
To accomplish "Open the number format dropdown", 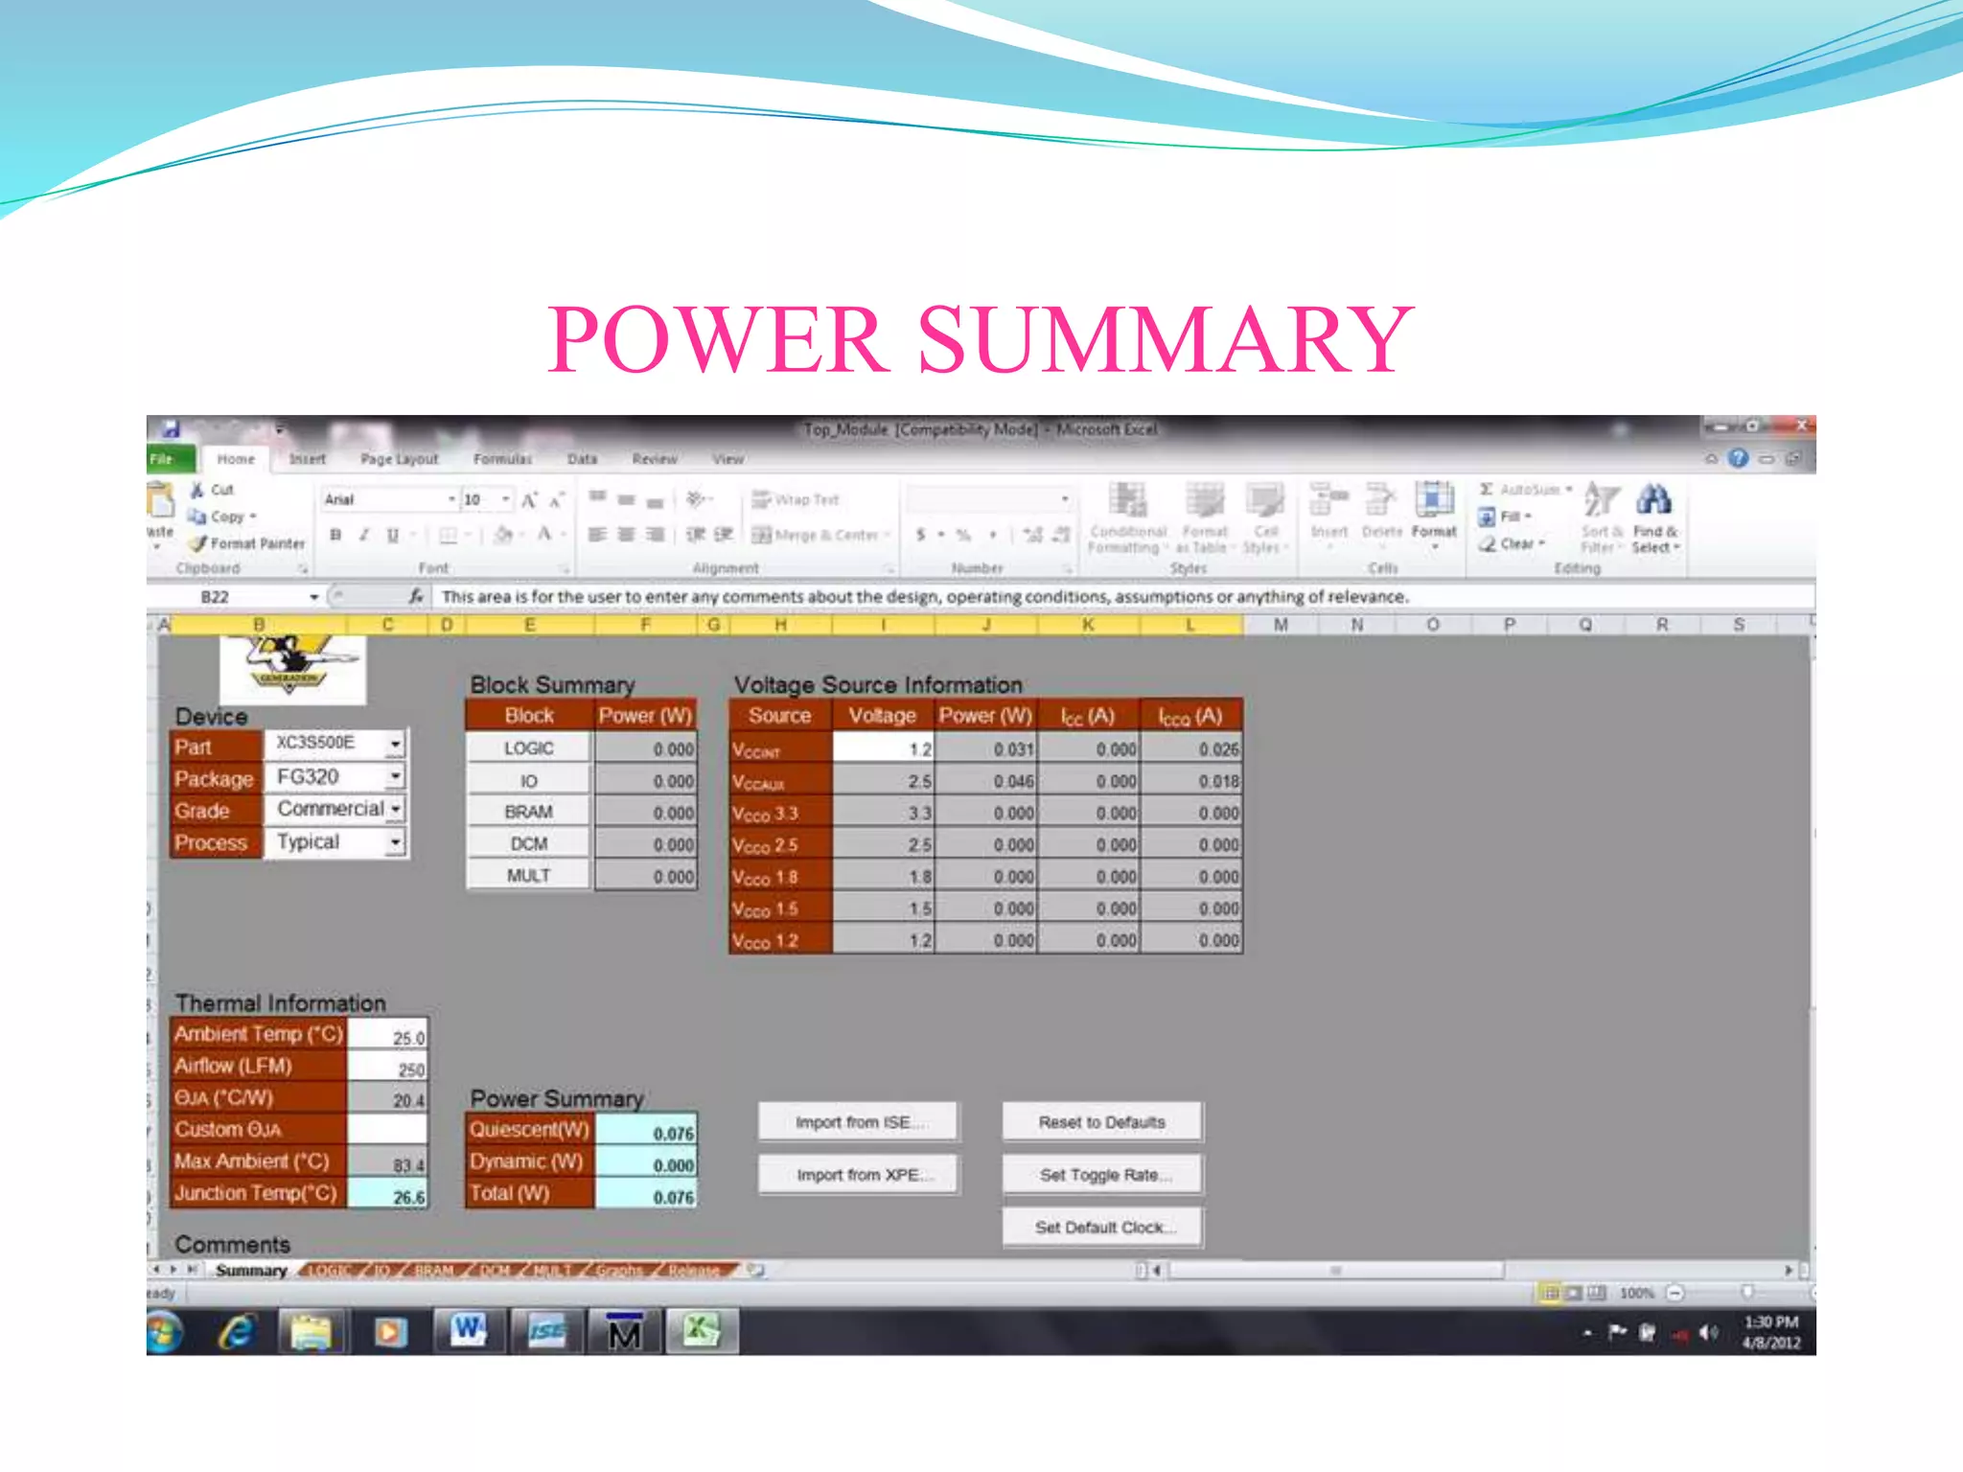I will point(1064,499).
